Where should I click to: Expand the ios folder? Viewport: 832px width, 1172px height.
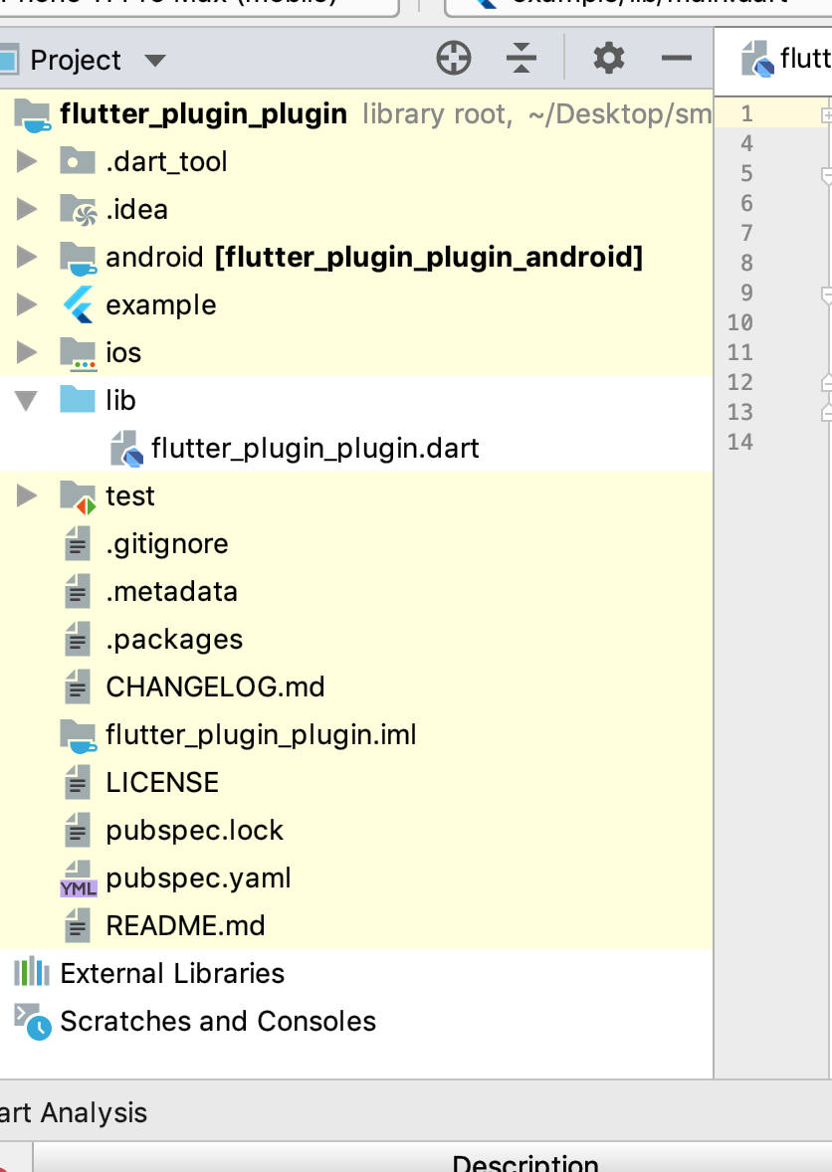tap(27, 353)
